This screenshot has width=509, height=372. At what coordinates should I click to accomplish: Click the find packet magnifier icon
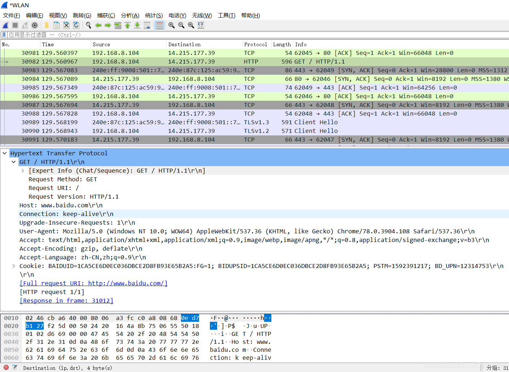click(88, 25)
